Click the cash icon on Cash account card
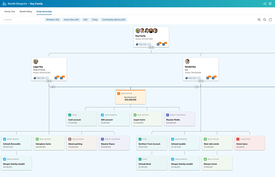The image size is (275, 177). (x=70, y=115)
